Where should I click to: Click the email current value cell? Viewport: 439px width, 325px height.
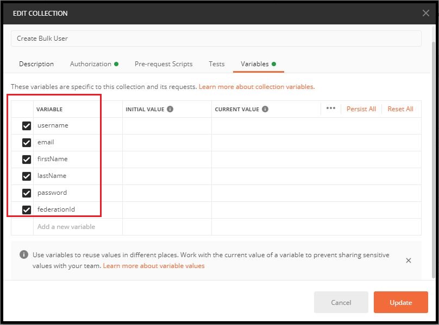[x=316, y=143]
